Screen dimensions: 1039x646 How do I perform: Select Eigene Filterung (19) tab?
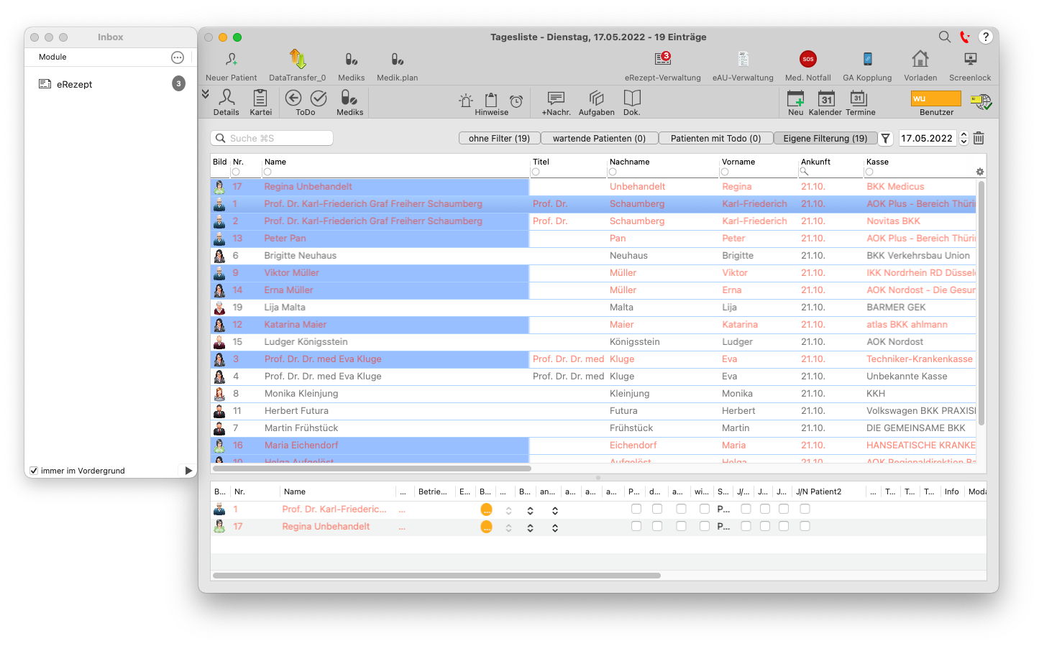pos(825,138)
